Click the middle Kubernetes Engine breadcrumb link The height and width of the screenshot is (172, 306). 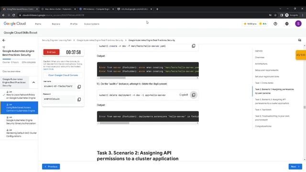[100, 40]
